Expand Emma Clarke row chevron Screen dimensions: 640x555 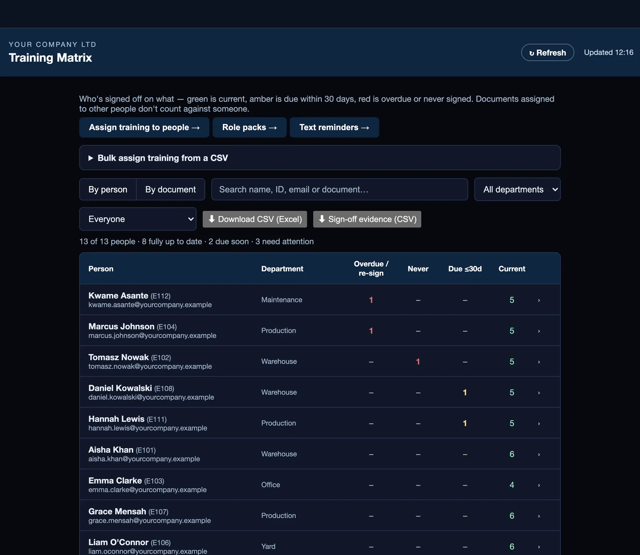point(539,485)
